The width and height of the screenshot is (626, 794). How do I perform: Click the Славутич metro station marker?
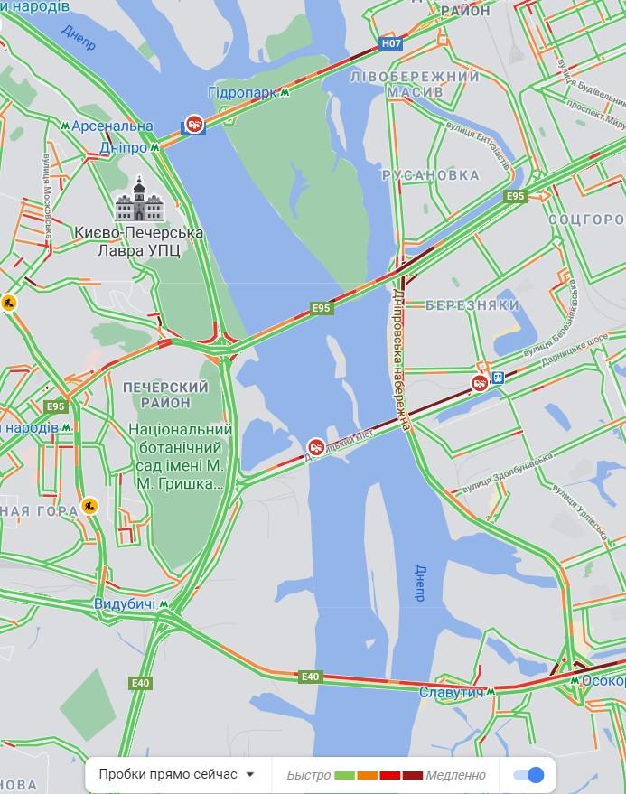pyautogui.click(x=491, y=691)
